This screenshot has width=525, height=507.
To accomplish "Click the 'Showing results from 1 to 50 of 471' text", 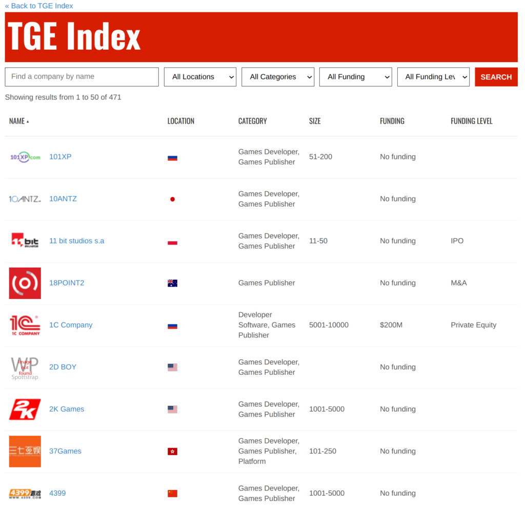I will pos(63,97).
